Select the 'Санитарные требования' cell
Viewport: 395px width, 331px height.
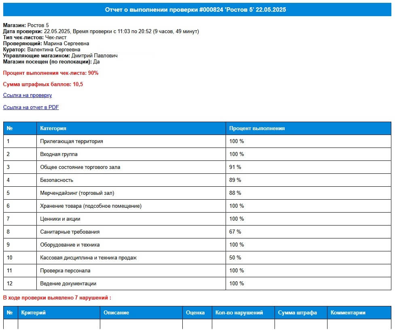point(131,232)
